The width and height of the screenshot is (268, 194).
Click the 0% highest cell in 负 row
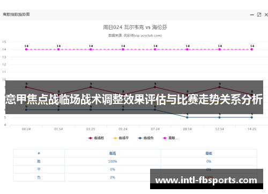pos(113,177)
